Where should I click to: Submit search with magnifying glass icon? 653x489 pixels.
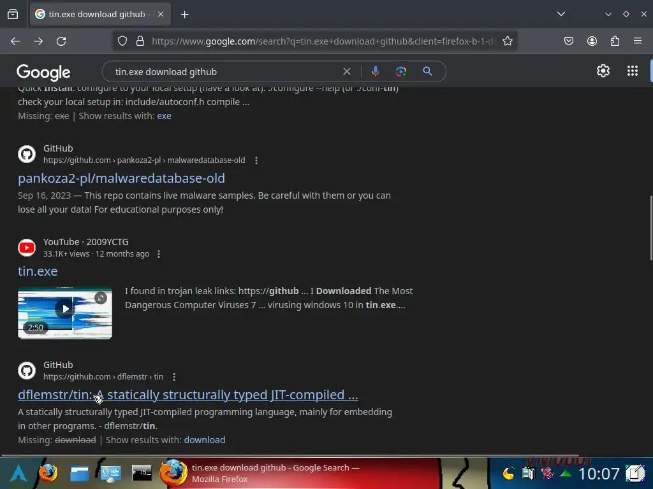427,71
